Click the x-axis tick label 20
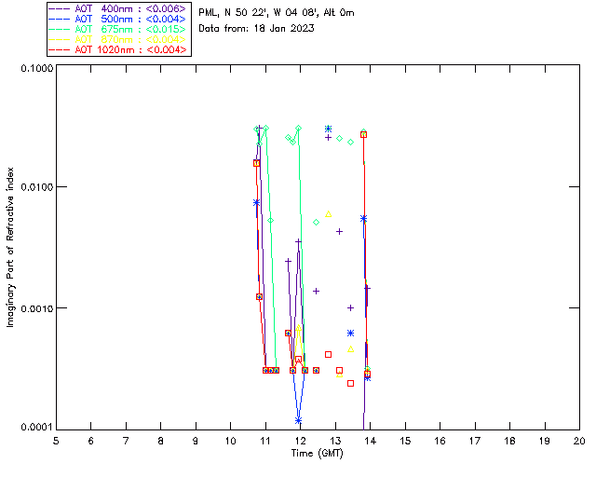 click(579, 442)
